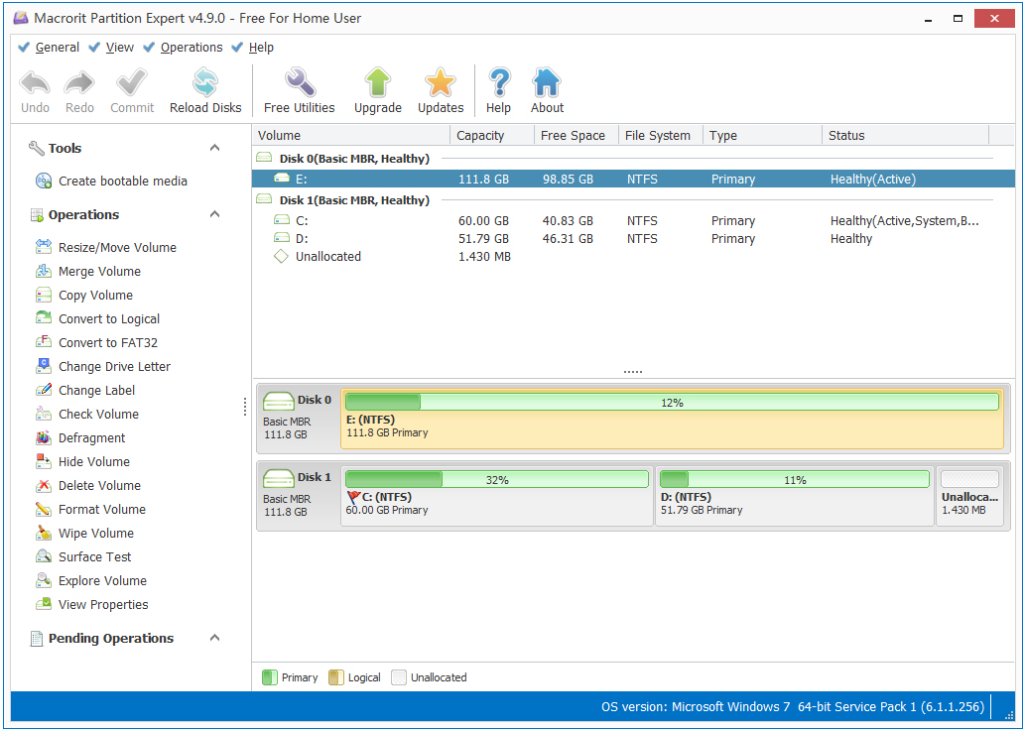Click the 40.83 GB free space cell
This screenshot has height=731, width=1025.
click(568, 221)
